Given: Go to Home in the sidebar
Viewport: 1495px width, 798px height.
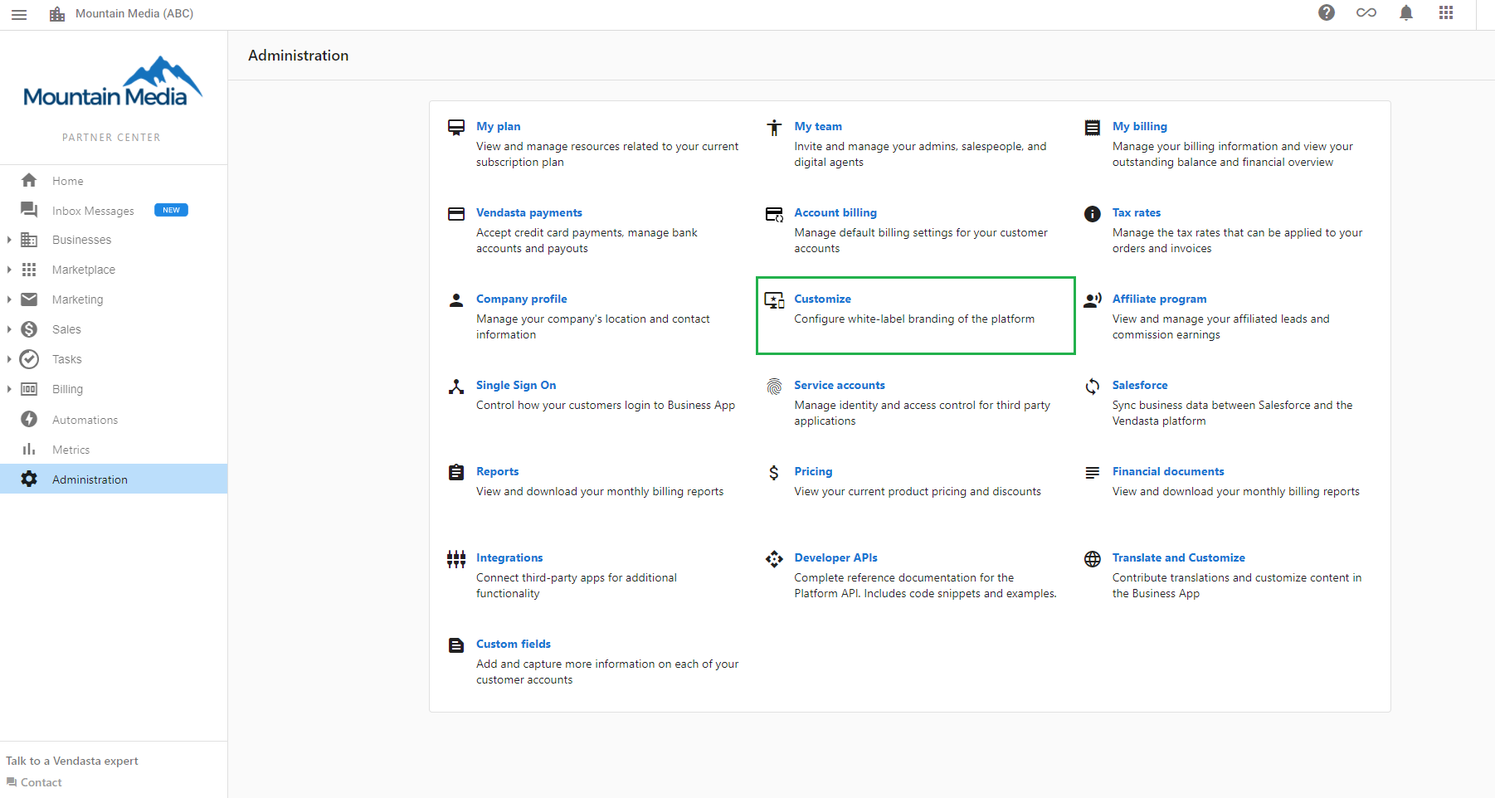Looking at the screenshot, I should [x=114, y=180].
